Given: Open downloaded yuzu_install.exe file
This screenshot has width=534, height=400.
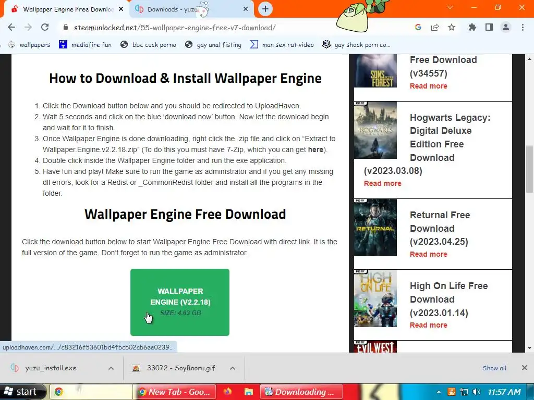Looking at the screenshot, I should (51, 368).
